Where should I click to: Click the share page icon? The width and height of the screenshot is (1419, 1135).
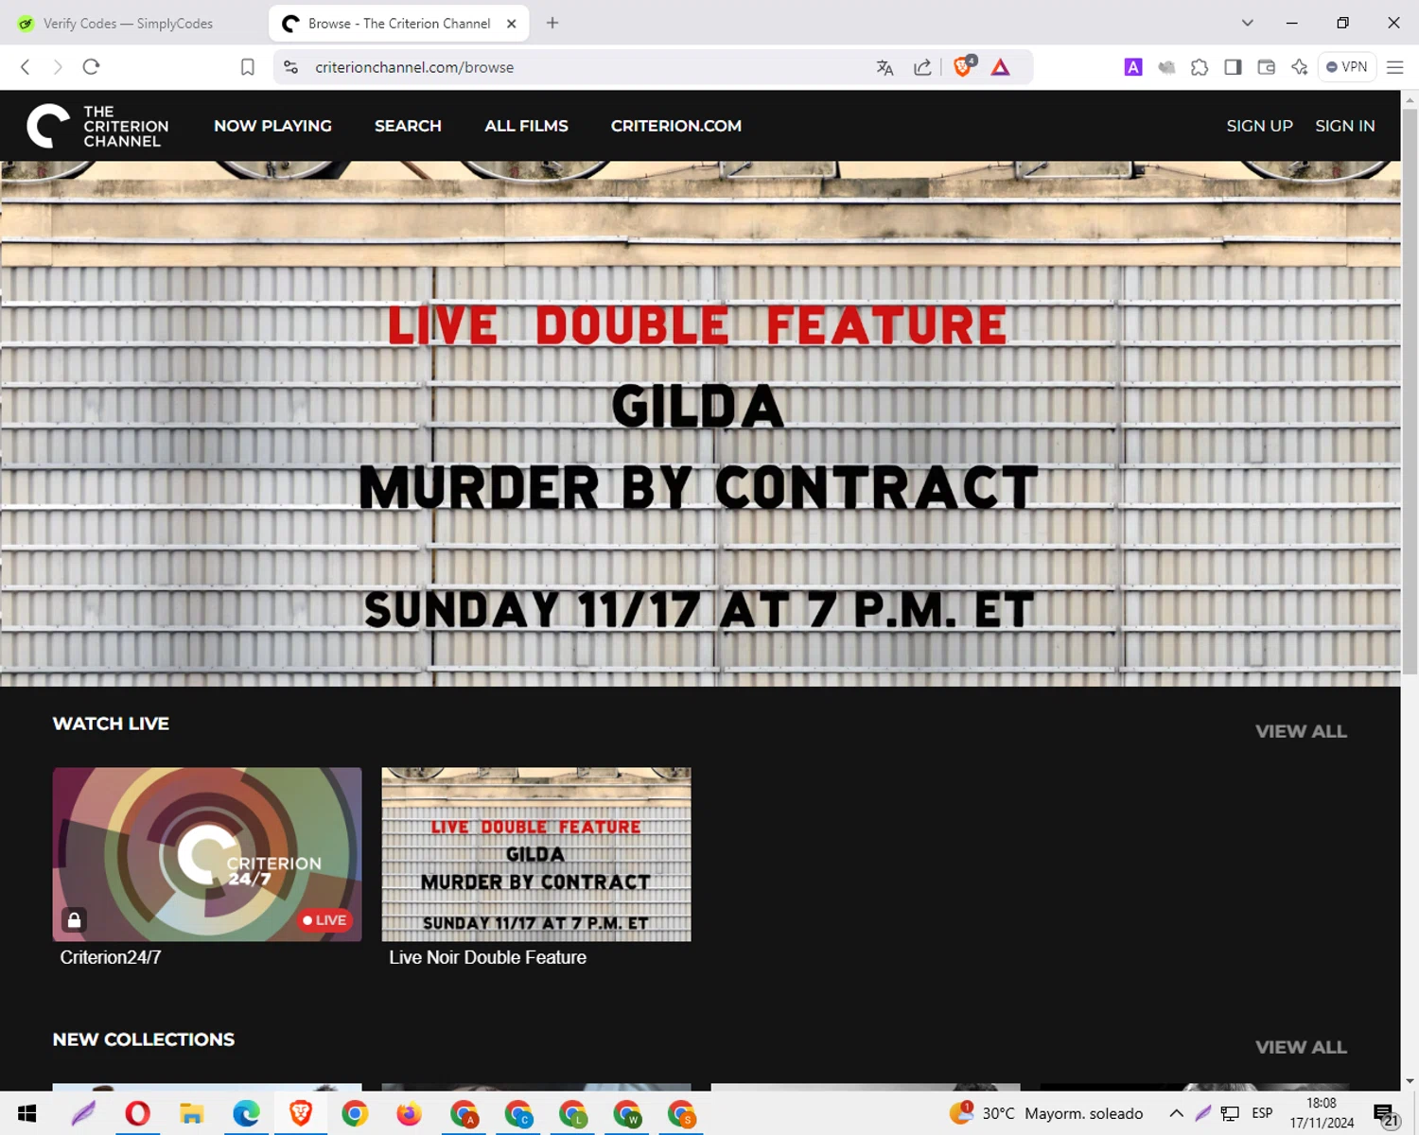pos(922,67)
